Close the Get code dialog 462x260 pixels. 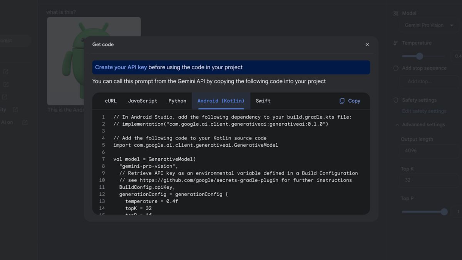[x=367, y=45]
